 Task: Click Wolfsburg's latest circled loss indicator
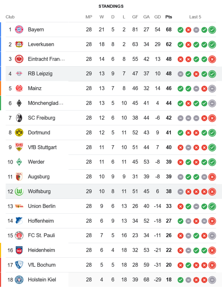point(212,191)
